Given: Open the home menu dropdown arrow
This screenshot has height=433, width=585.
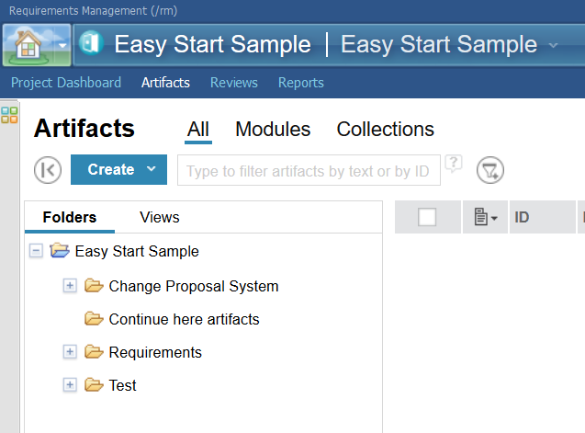Looking at the screenshot, I should click(62, 44).
